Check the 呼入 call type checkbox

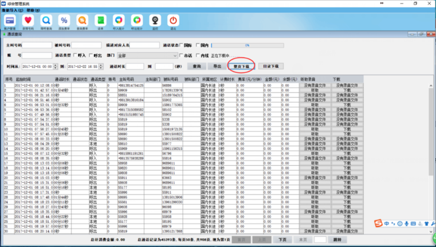[75, 56]
